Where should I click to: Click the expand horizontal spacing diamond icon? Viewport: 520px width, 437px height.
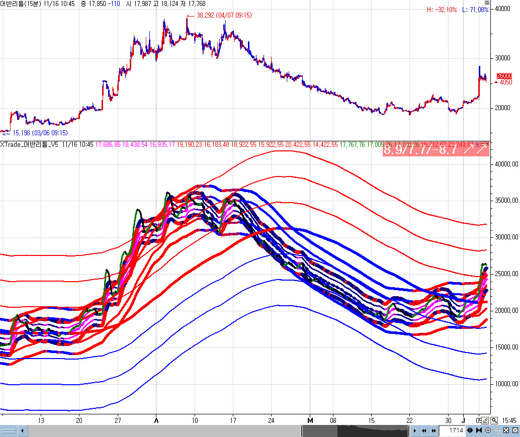tap(470, 431)
